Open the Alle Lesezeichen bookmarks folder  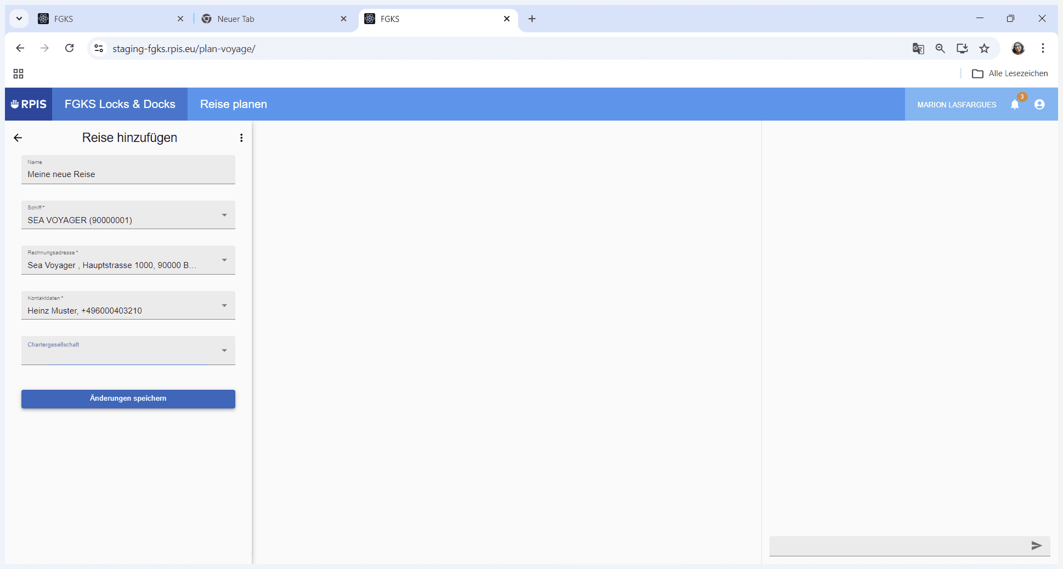click(x=1010, y=73)
